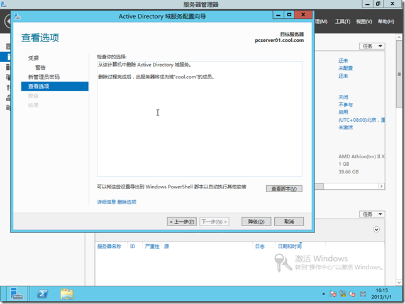Open the 工具(T) menu in Server Manager
This screenshot has width=405, height=304.
pyautogui.click(x=343, y=21)
